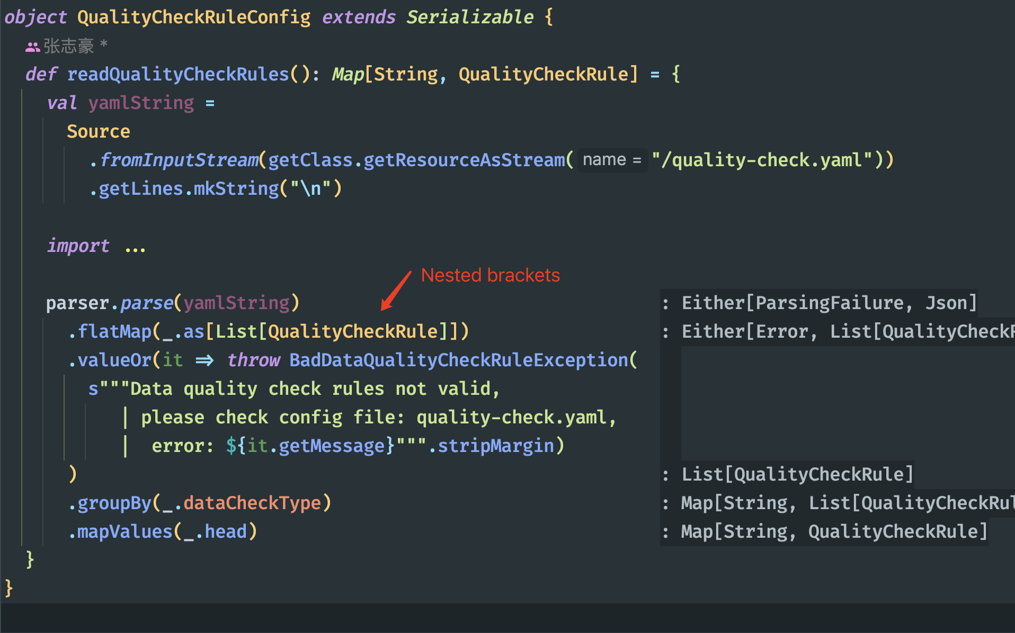Click the List[QualityCheckRule] type hint on the right
Screen dimensions: 1015x633
tap(797, 474)
